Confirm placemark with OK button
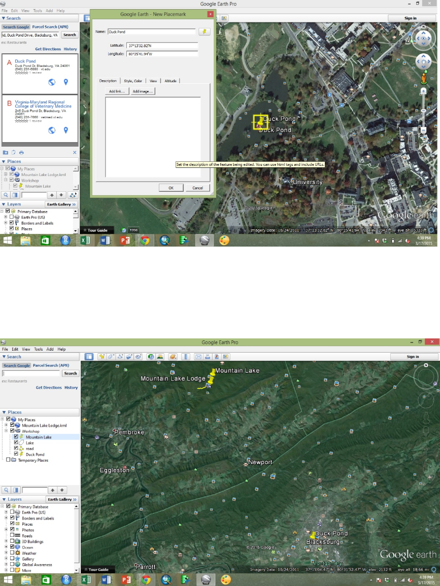The image size is (440, 586). pyautogui.click(x=171, y=188)
